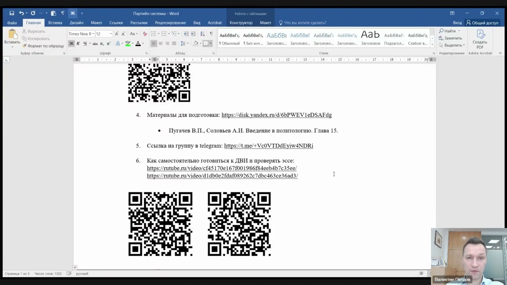Open the Aa change case dropdown
Screen dimensions: 507x285
(134, 34)
